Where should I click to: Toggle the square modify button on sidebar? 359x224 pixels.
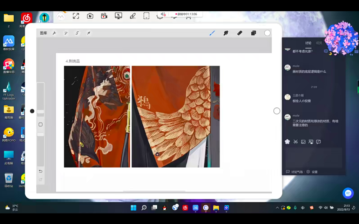41,125
